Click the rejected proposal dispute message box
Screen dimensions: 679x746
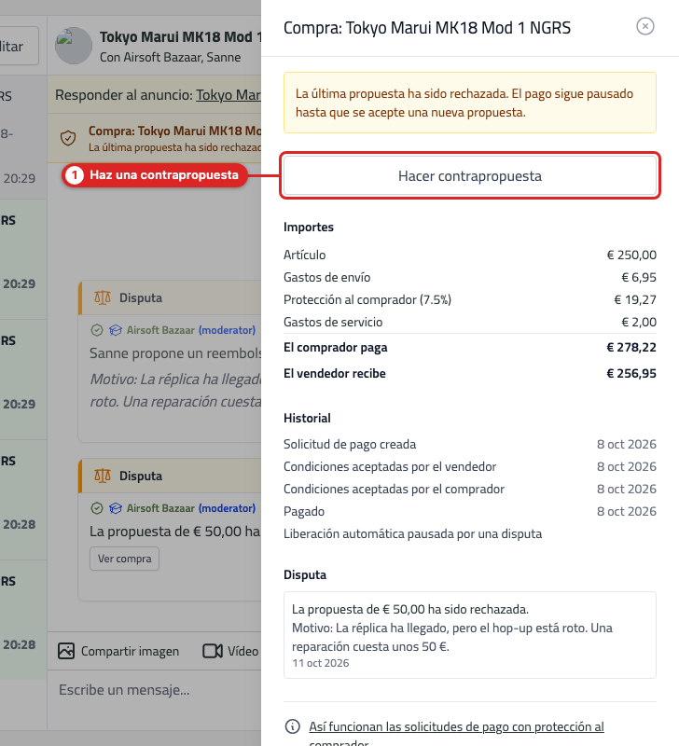click(470, 635)
